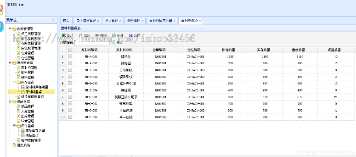Check the row RM-C-001 checkbox
356x157 pixels.
click(x=70, y=97)
